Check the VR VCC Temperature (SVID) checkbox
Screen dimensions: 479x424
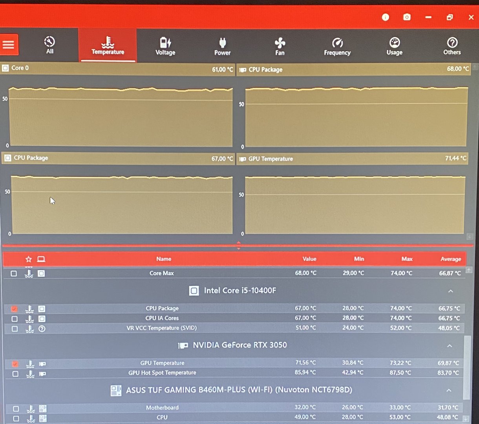[15, 328]
